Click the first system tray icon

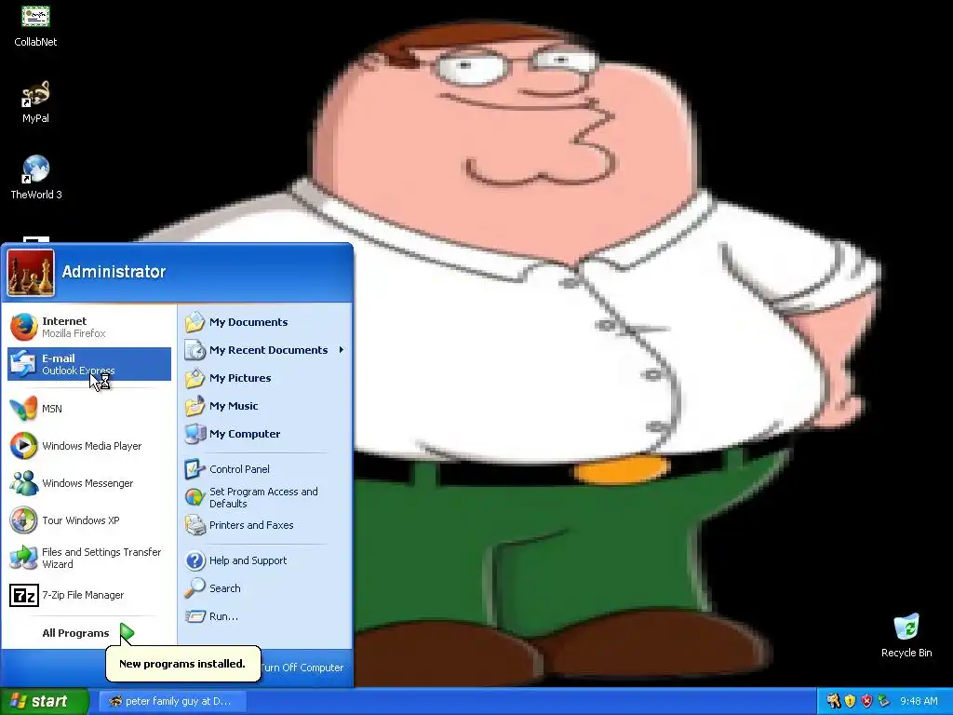[833, 701]
